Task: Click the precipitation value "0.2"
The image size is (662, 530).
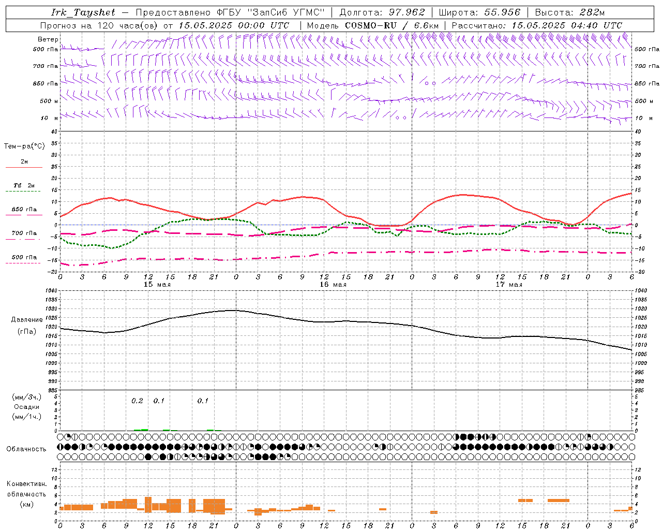Action: [137, 401]
